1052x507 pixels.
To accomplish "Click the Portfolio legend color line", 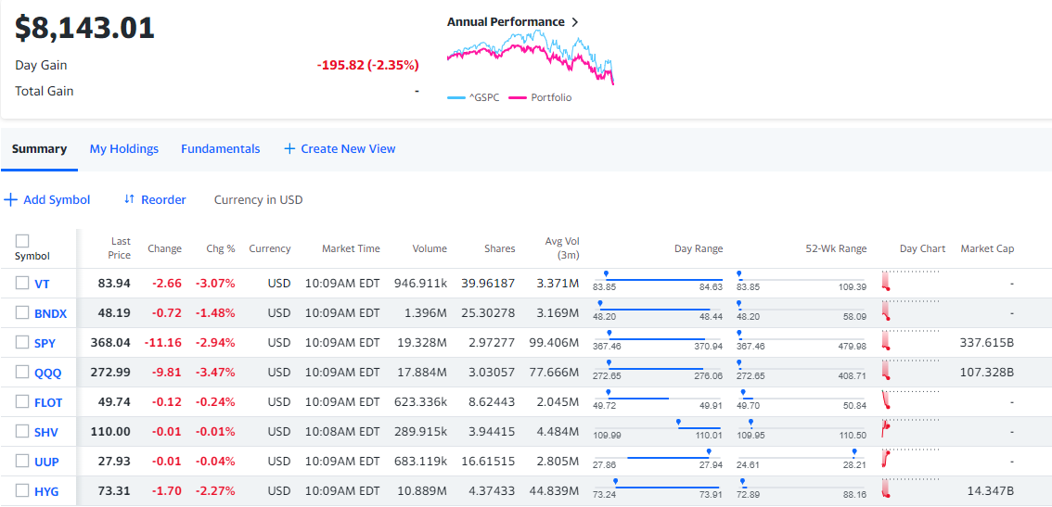I will [518, 98].
